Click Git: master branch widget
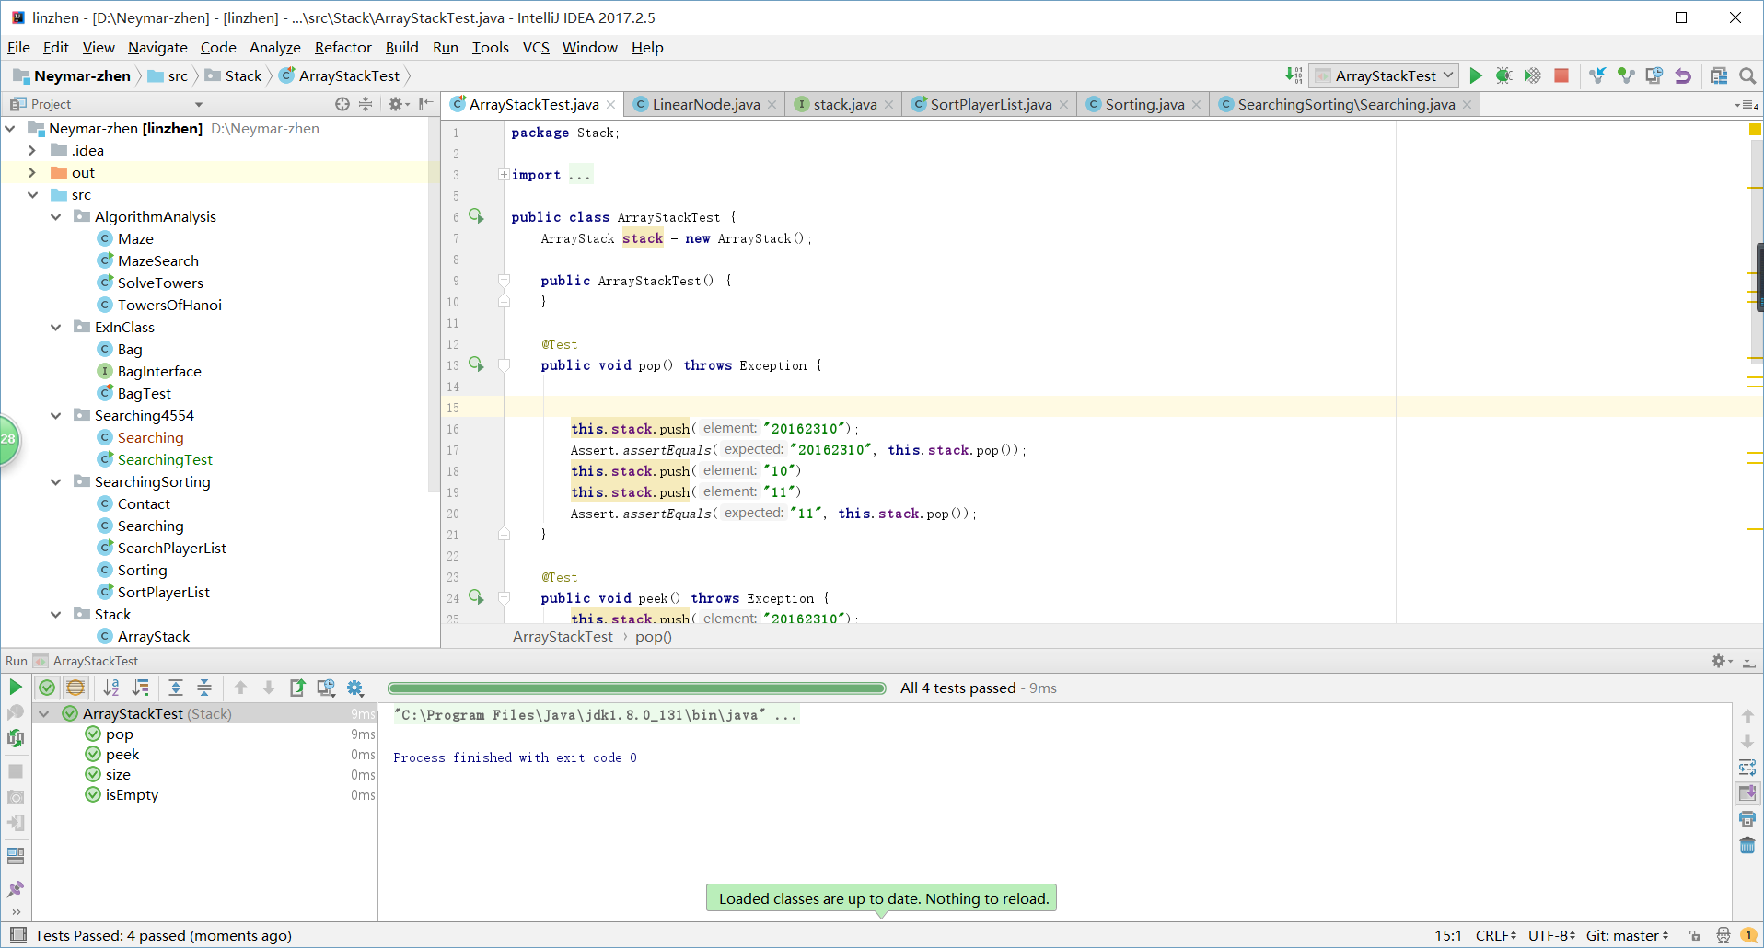1764x948 pixels. (x=1627, y=935)
